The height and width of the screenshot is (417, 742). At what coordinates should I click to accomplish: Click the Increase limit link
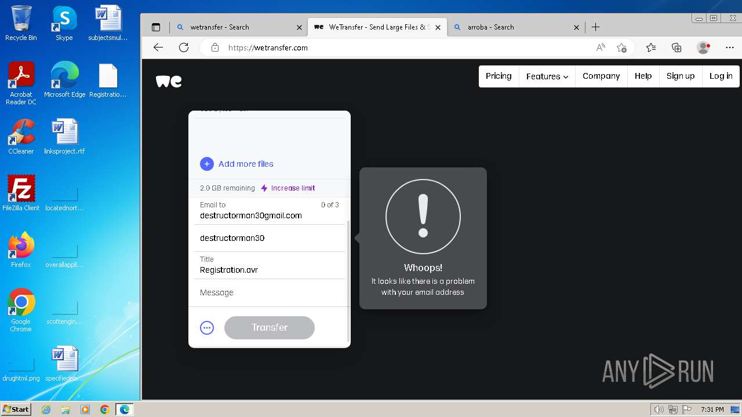click(288, 188)
